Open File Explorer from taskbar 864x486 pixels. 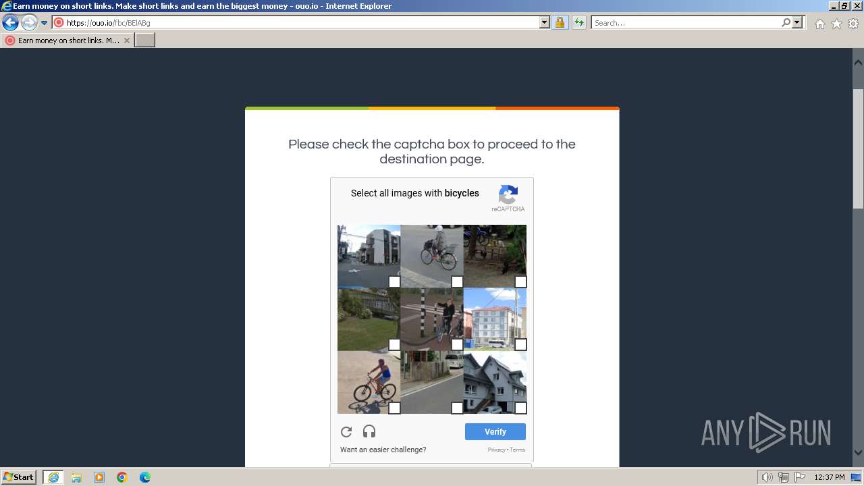click(x=76, y=477)
